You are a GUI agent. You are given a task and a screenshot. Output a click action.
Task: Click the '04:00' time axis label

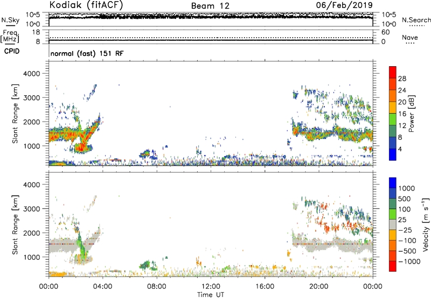102,287
